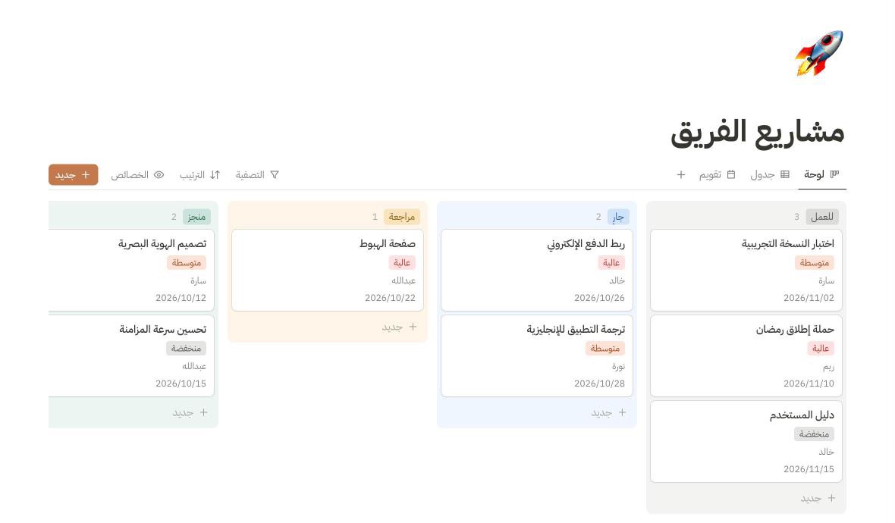Click the count 3 beside للعمل

(x=796, y=217)
